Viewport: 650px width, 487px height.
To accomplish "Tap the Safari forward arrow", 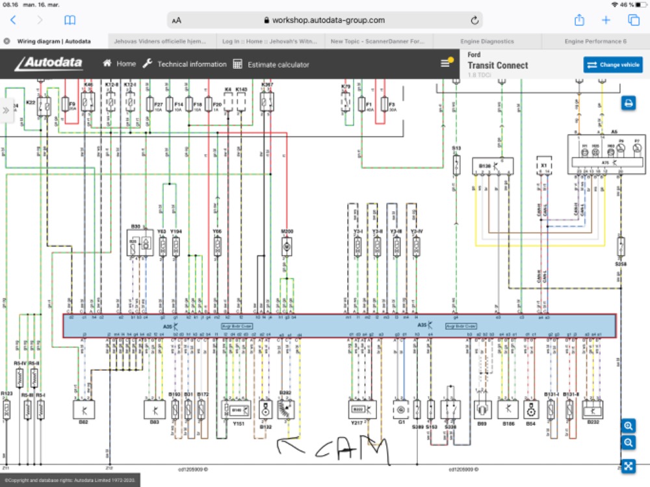I will (x=40, y=20).
